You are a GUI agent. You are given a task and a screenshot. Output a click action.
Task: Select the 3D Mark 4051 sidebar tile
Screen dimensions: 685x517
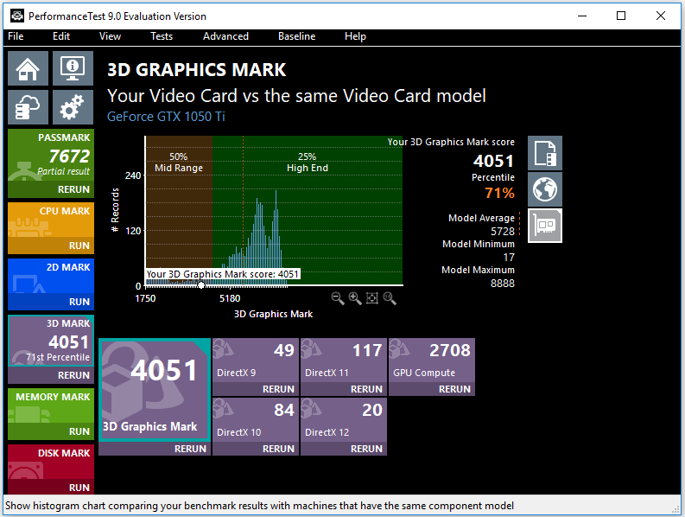pos(51,341)
